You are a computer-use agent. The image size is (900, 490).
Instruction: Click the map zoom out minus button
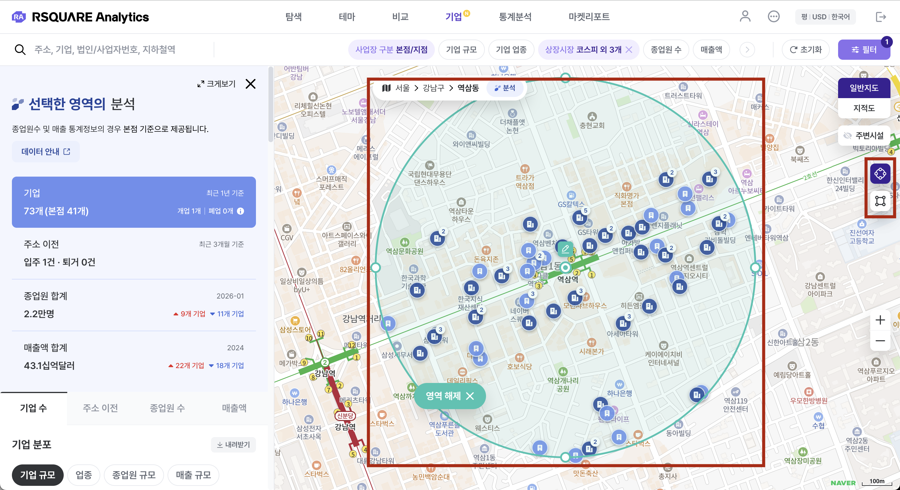880,341
